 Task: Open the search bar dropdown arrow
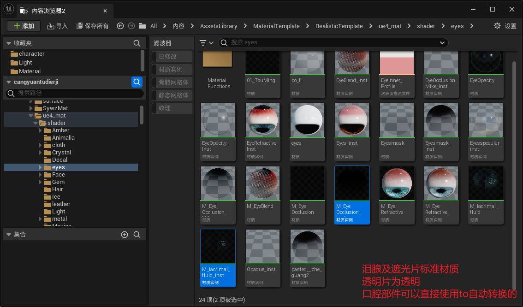pyautogui.click(x=442, y=42)
